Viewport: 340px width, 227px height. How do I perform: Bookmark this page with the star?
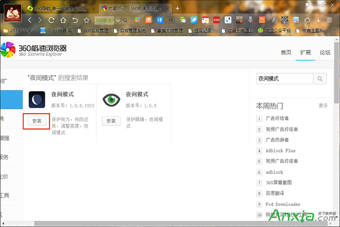point(87,20)
